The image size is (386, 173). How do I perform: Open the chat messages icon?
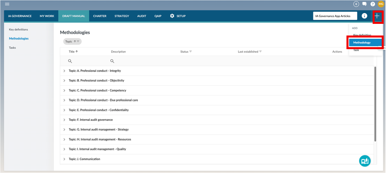[x=364, y=4]
